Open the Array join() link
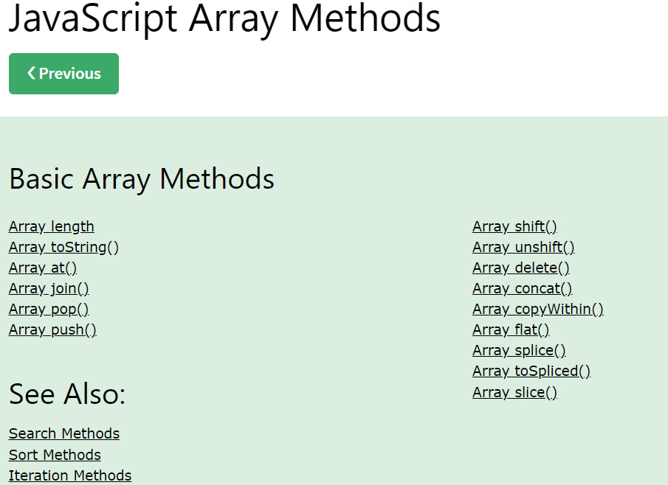This screenshot has height=485, width=668. (x=49, y=288)
